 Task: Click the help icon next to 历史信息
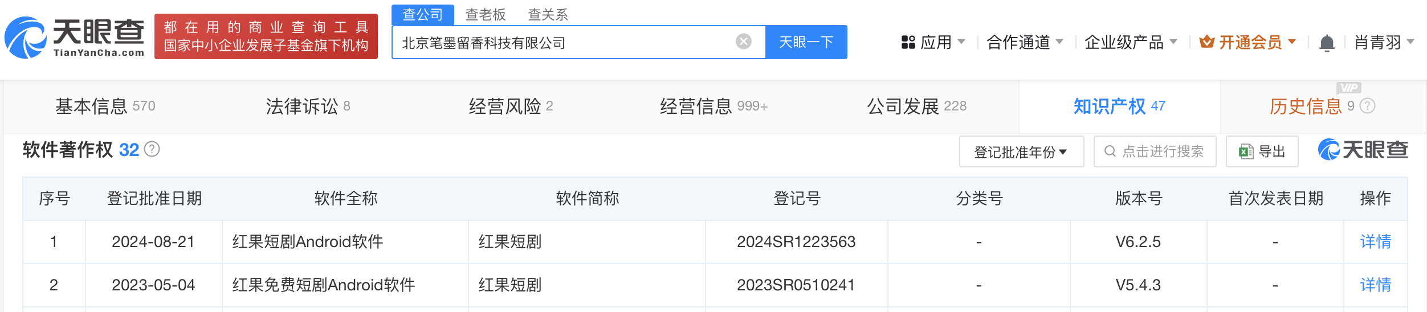[x=1368, y=106]
